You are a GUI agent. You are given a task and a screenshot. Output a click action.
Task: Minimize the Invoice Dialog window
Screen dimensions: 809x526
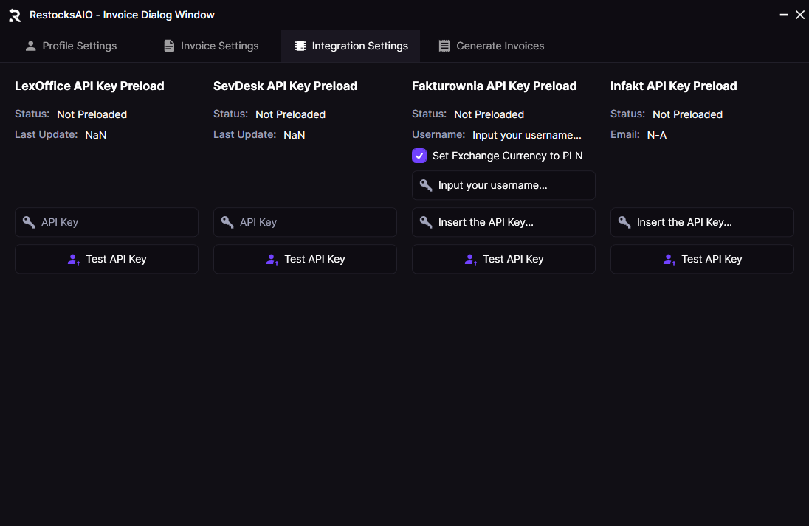(x=783, y=15)
